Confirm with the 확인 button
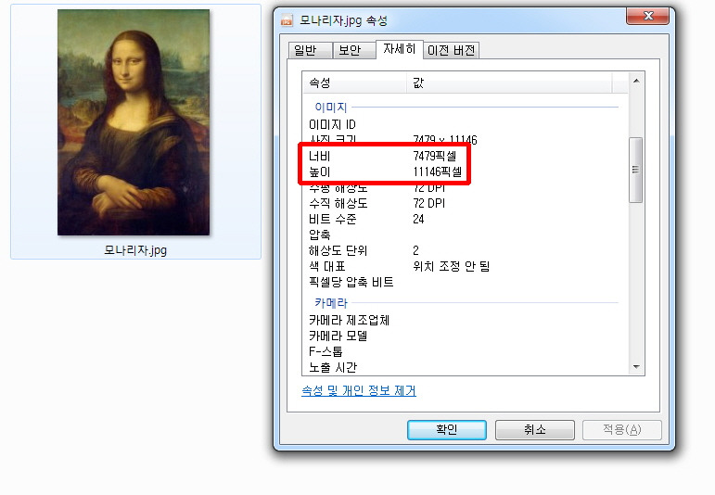This screenshot has width=715, height=495. tap(446, 429)
